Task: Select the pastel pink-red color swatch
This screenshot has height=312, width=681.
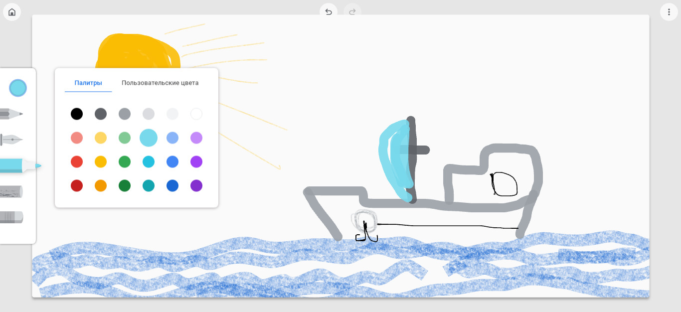Action: click(76, 138)
